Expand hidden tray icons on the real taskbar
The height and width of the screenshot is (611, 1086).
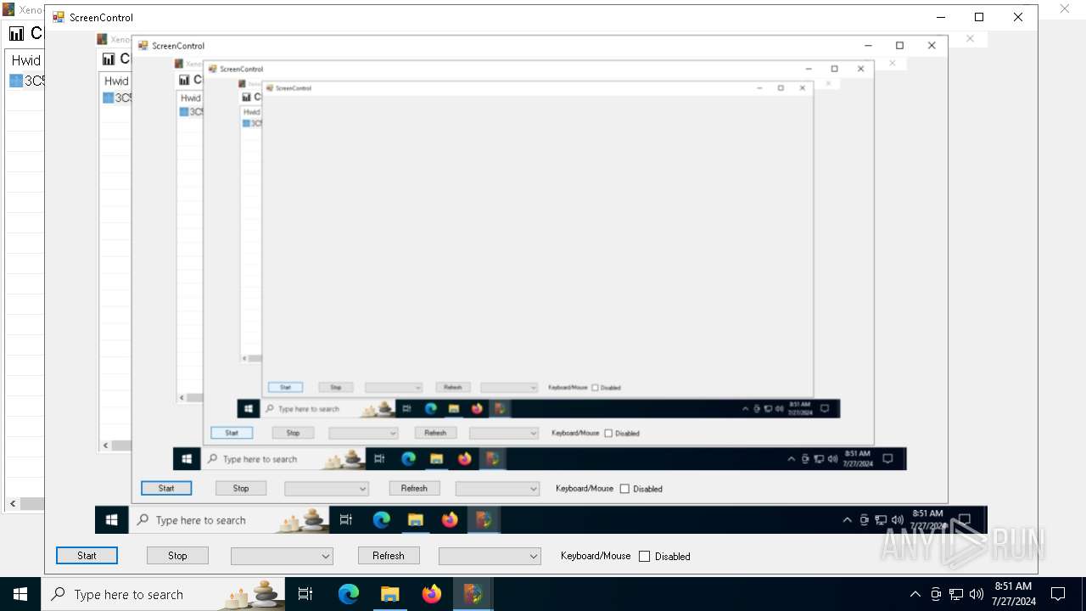[x=915, y=594]
